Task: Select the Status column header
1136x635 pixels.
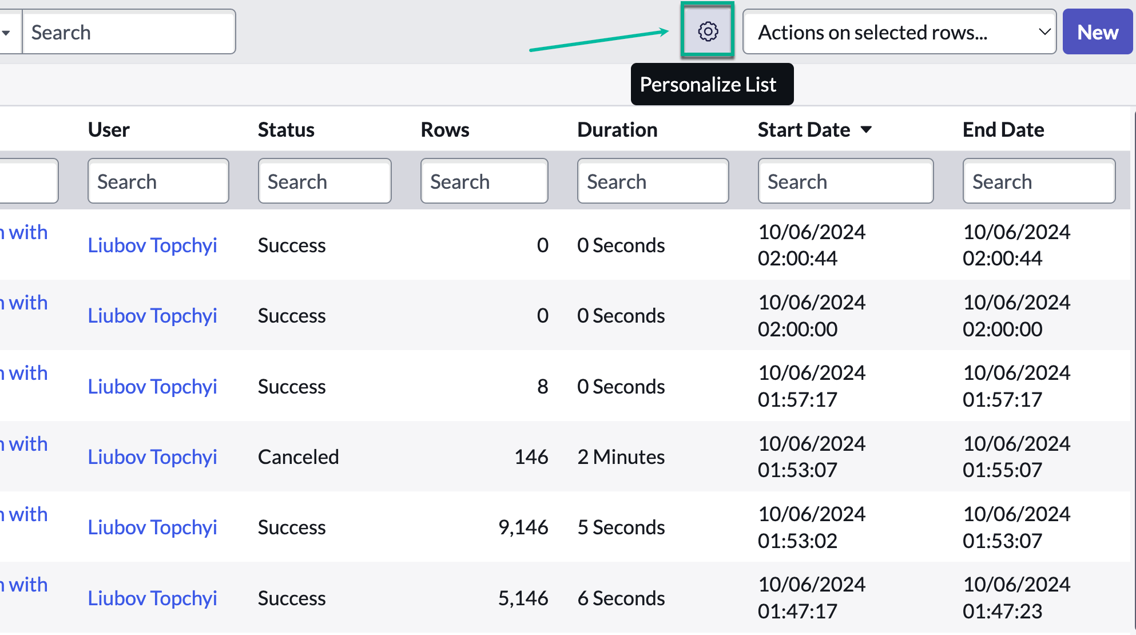Action: click(286, 130)
